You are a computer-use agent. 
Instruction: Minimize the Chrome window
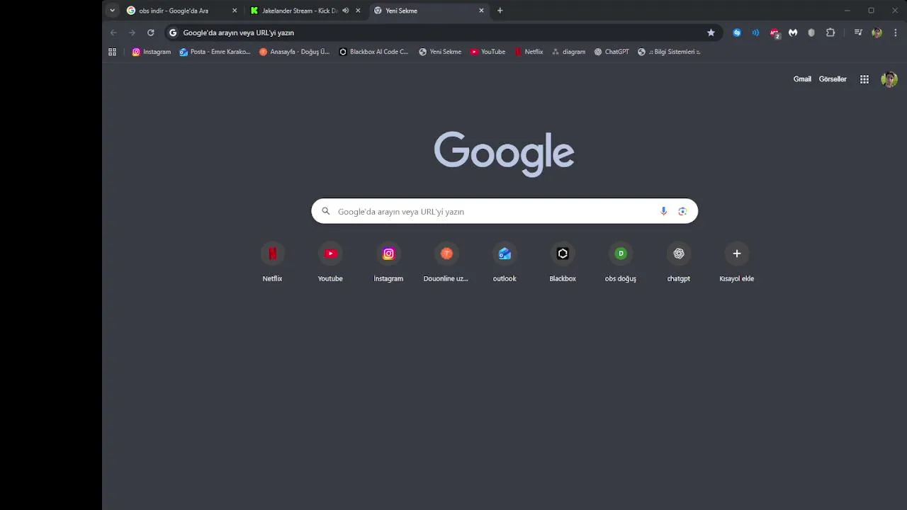coord(847,11)
